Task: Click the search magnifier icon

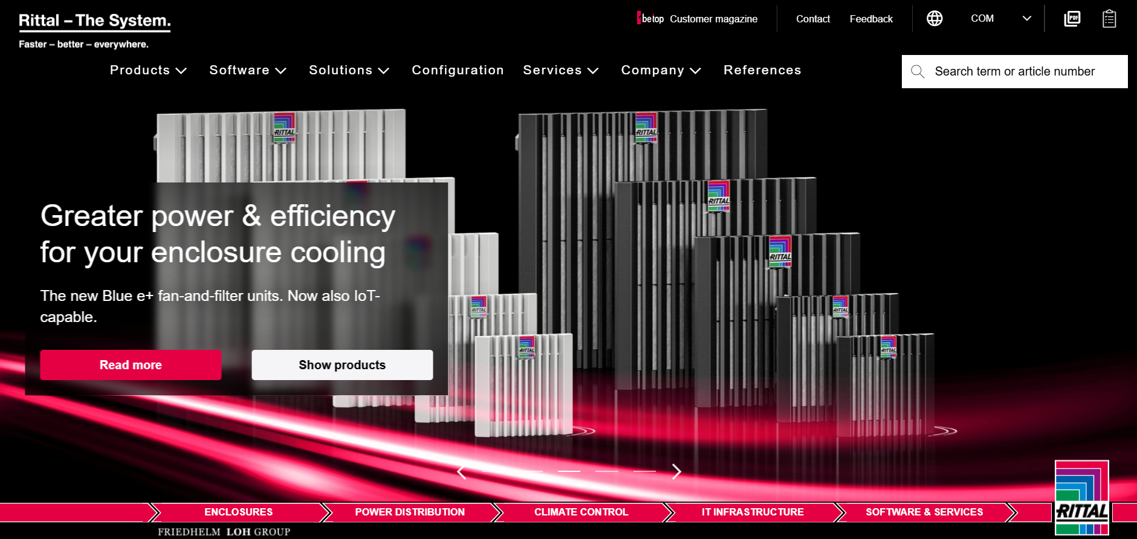Action: (918, 71)
